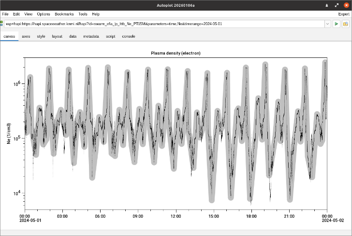Open the Bookmarks menu

click(x=64, y=14)
